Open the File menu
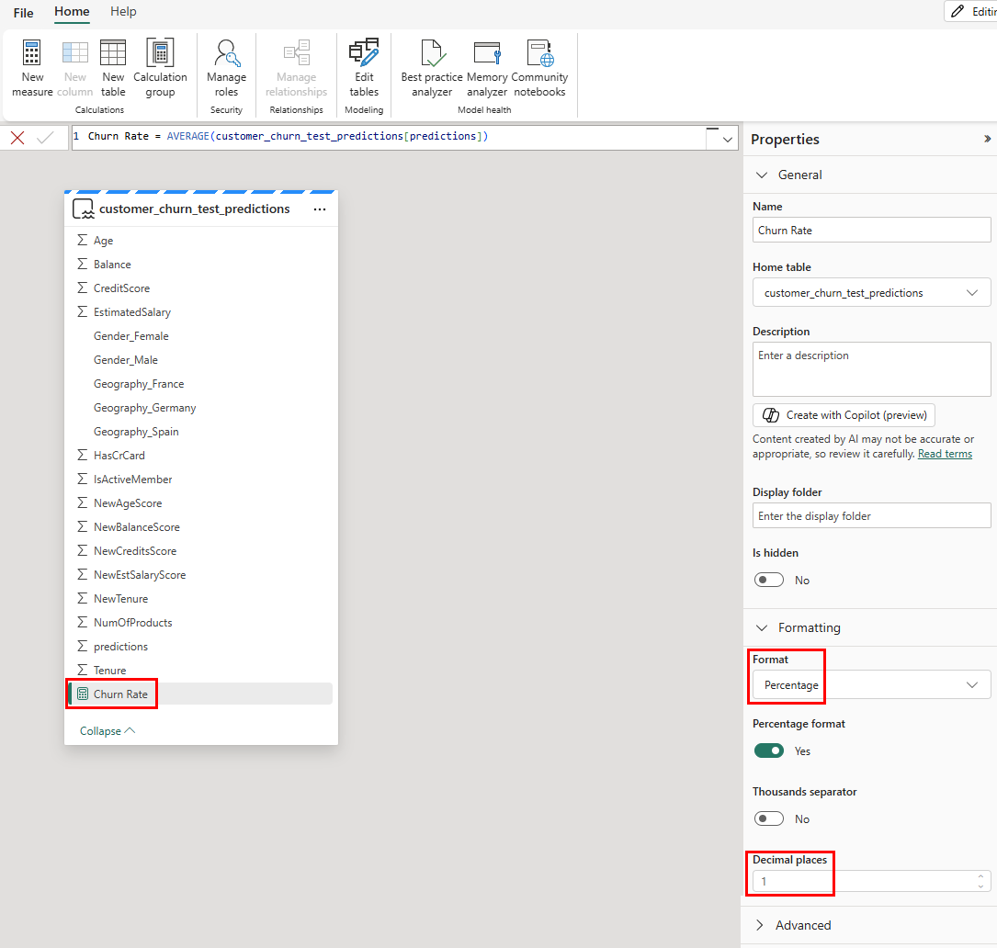Viewport: 997px width, 948px height. (x=24, y=13)
